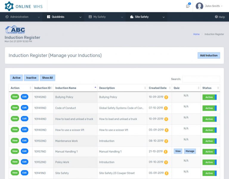229x179 pixels.
Task: Click John Smith's profile avatar
Action: [x=199, y=6]
